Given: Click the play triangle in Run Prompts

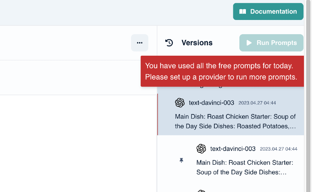Looking at the screenshot, I should (x=249, y=43).
